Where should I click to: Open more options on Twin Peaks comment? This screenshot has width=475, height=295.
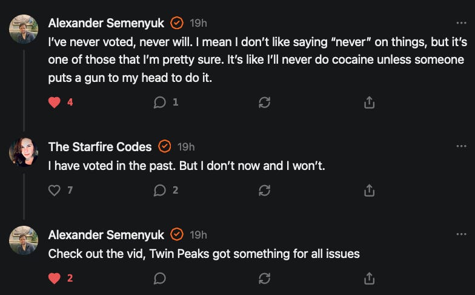coord(462,234)
